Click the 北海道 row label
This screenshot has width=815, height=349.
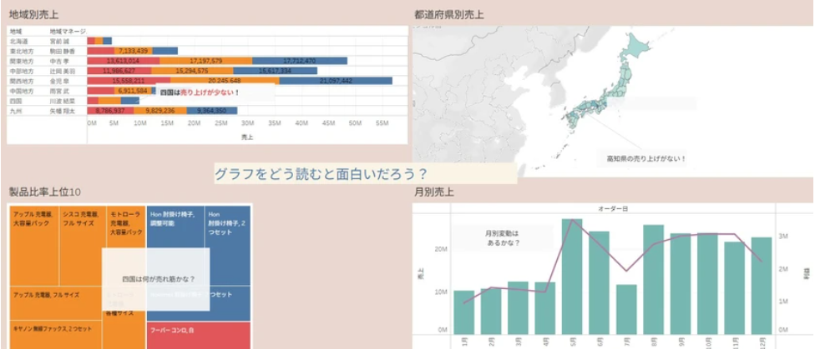point(18,41)
